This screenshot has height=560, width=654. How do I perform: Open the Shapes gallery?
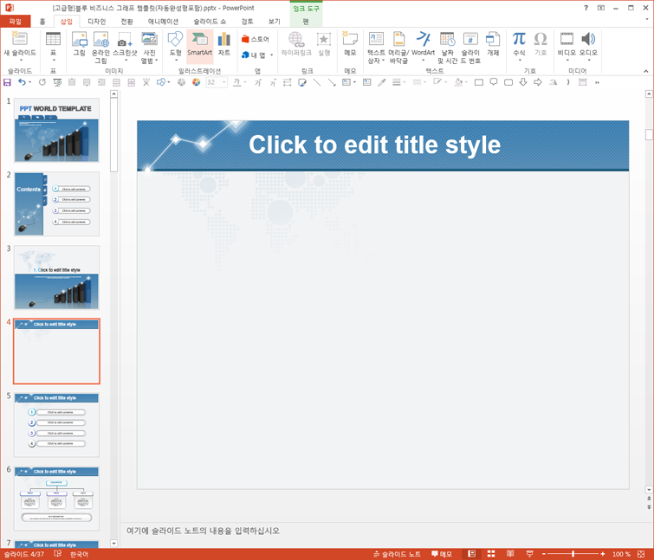(176, 46)
